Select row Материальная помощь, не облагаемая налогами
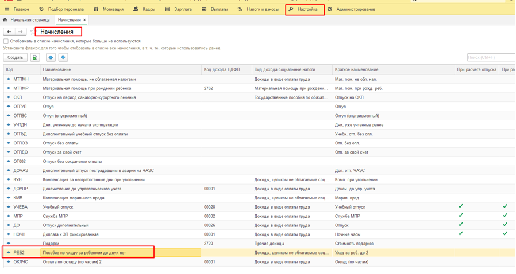The image size is (516, 274). (x=259, y=79)
